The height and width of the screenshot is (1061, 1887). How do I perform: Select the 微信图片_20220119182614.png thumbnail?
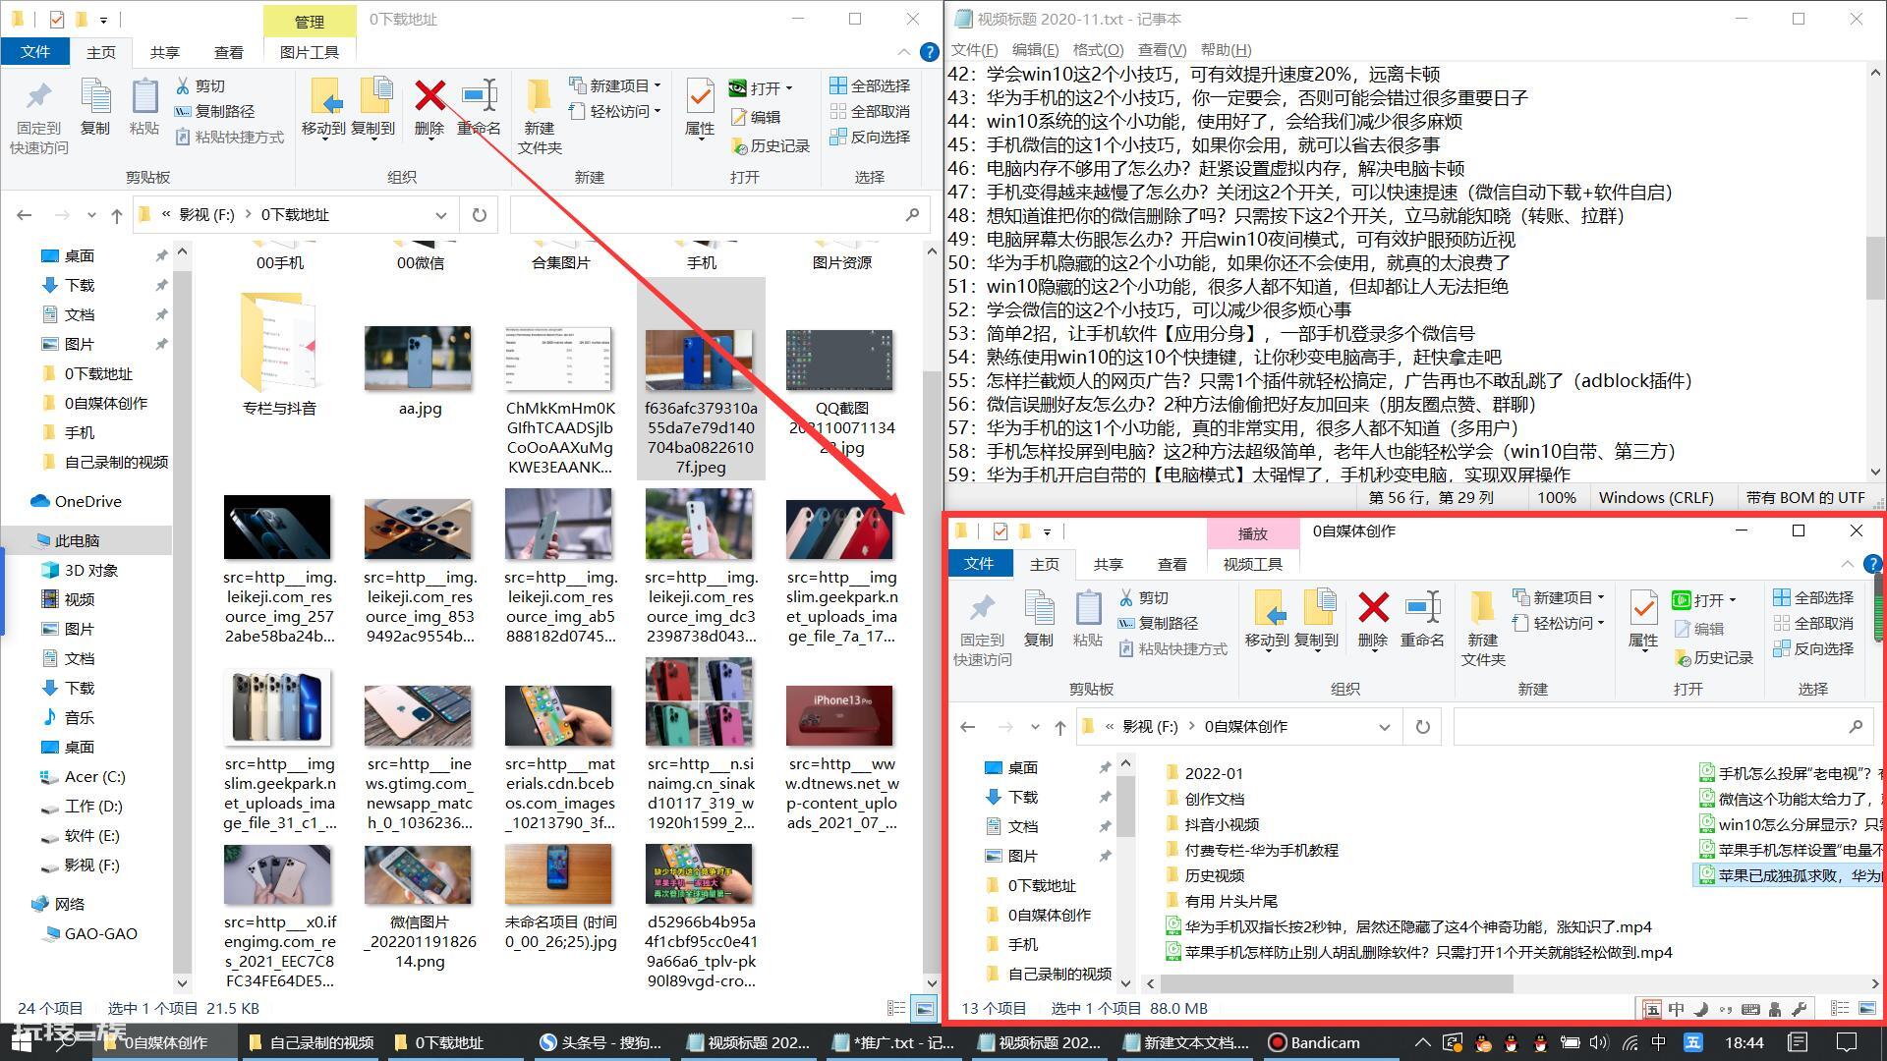click(x=420, y=874)
